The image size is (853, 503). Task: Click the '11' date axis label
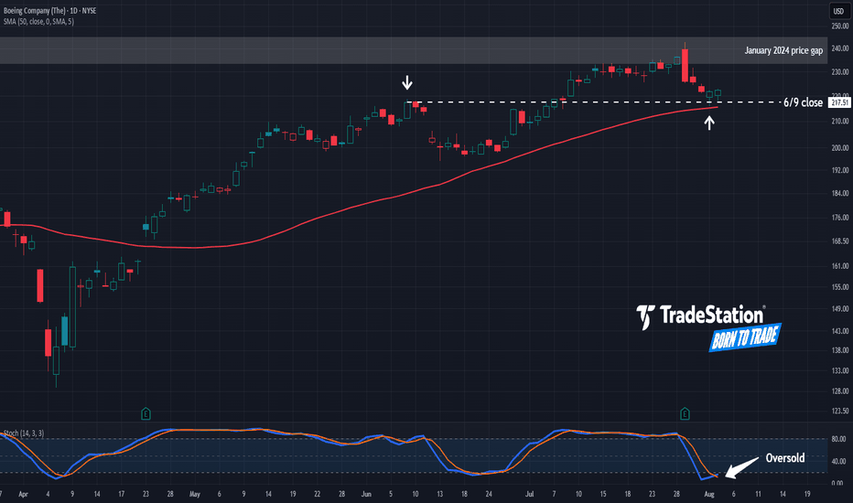pyautogui.click(x=758, y=494)
